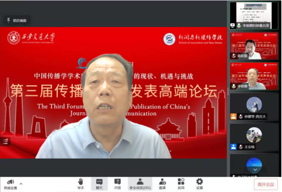Click the 离开会议 leave meeting button
The height and width of the screenshot is (192, 282).
tap(266, 184)
